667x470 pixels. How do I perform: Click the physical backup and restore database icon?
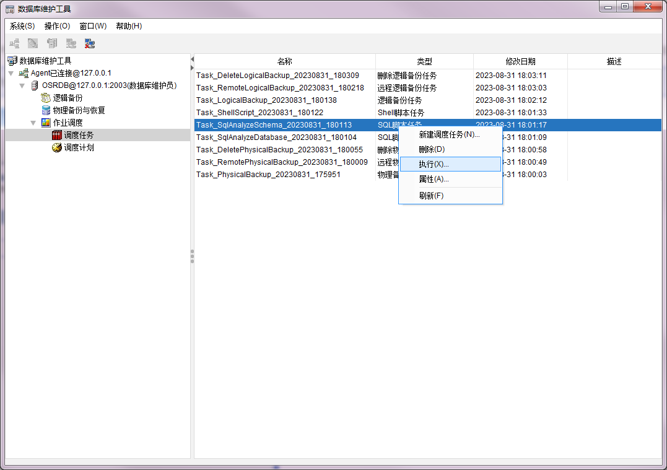coord(46,110)
